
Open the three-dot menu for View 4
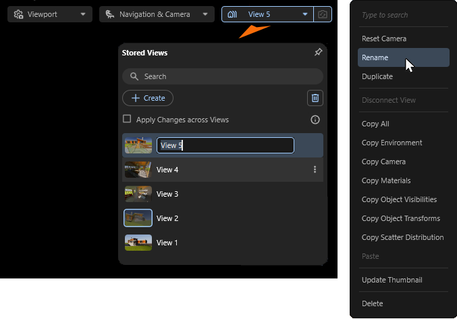[315, 170]
